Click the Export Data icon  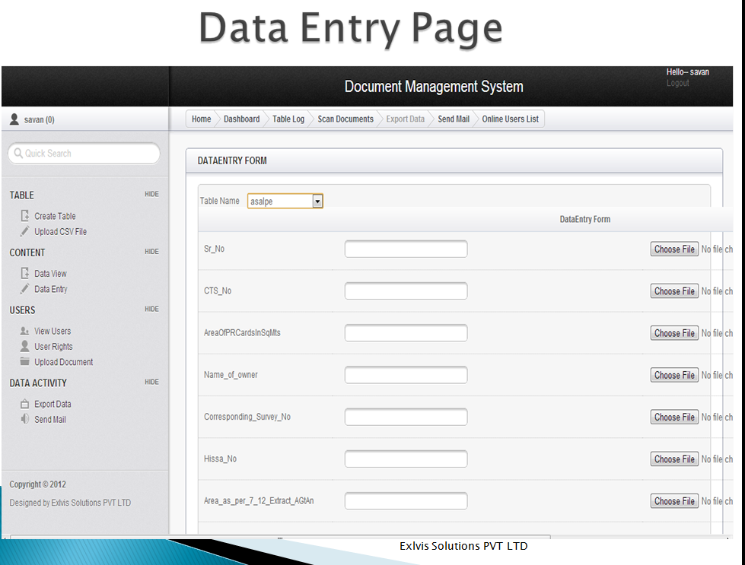(x=25, y=404)
